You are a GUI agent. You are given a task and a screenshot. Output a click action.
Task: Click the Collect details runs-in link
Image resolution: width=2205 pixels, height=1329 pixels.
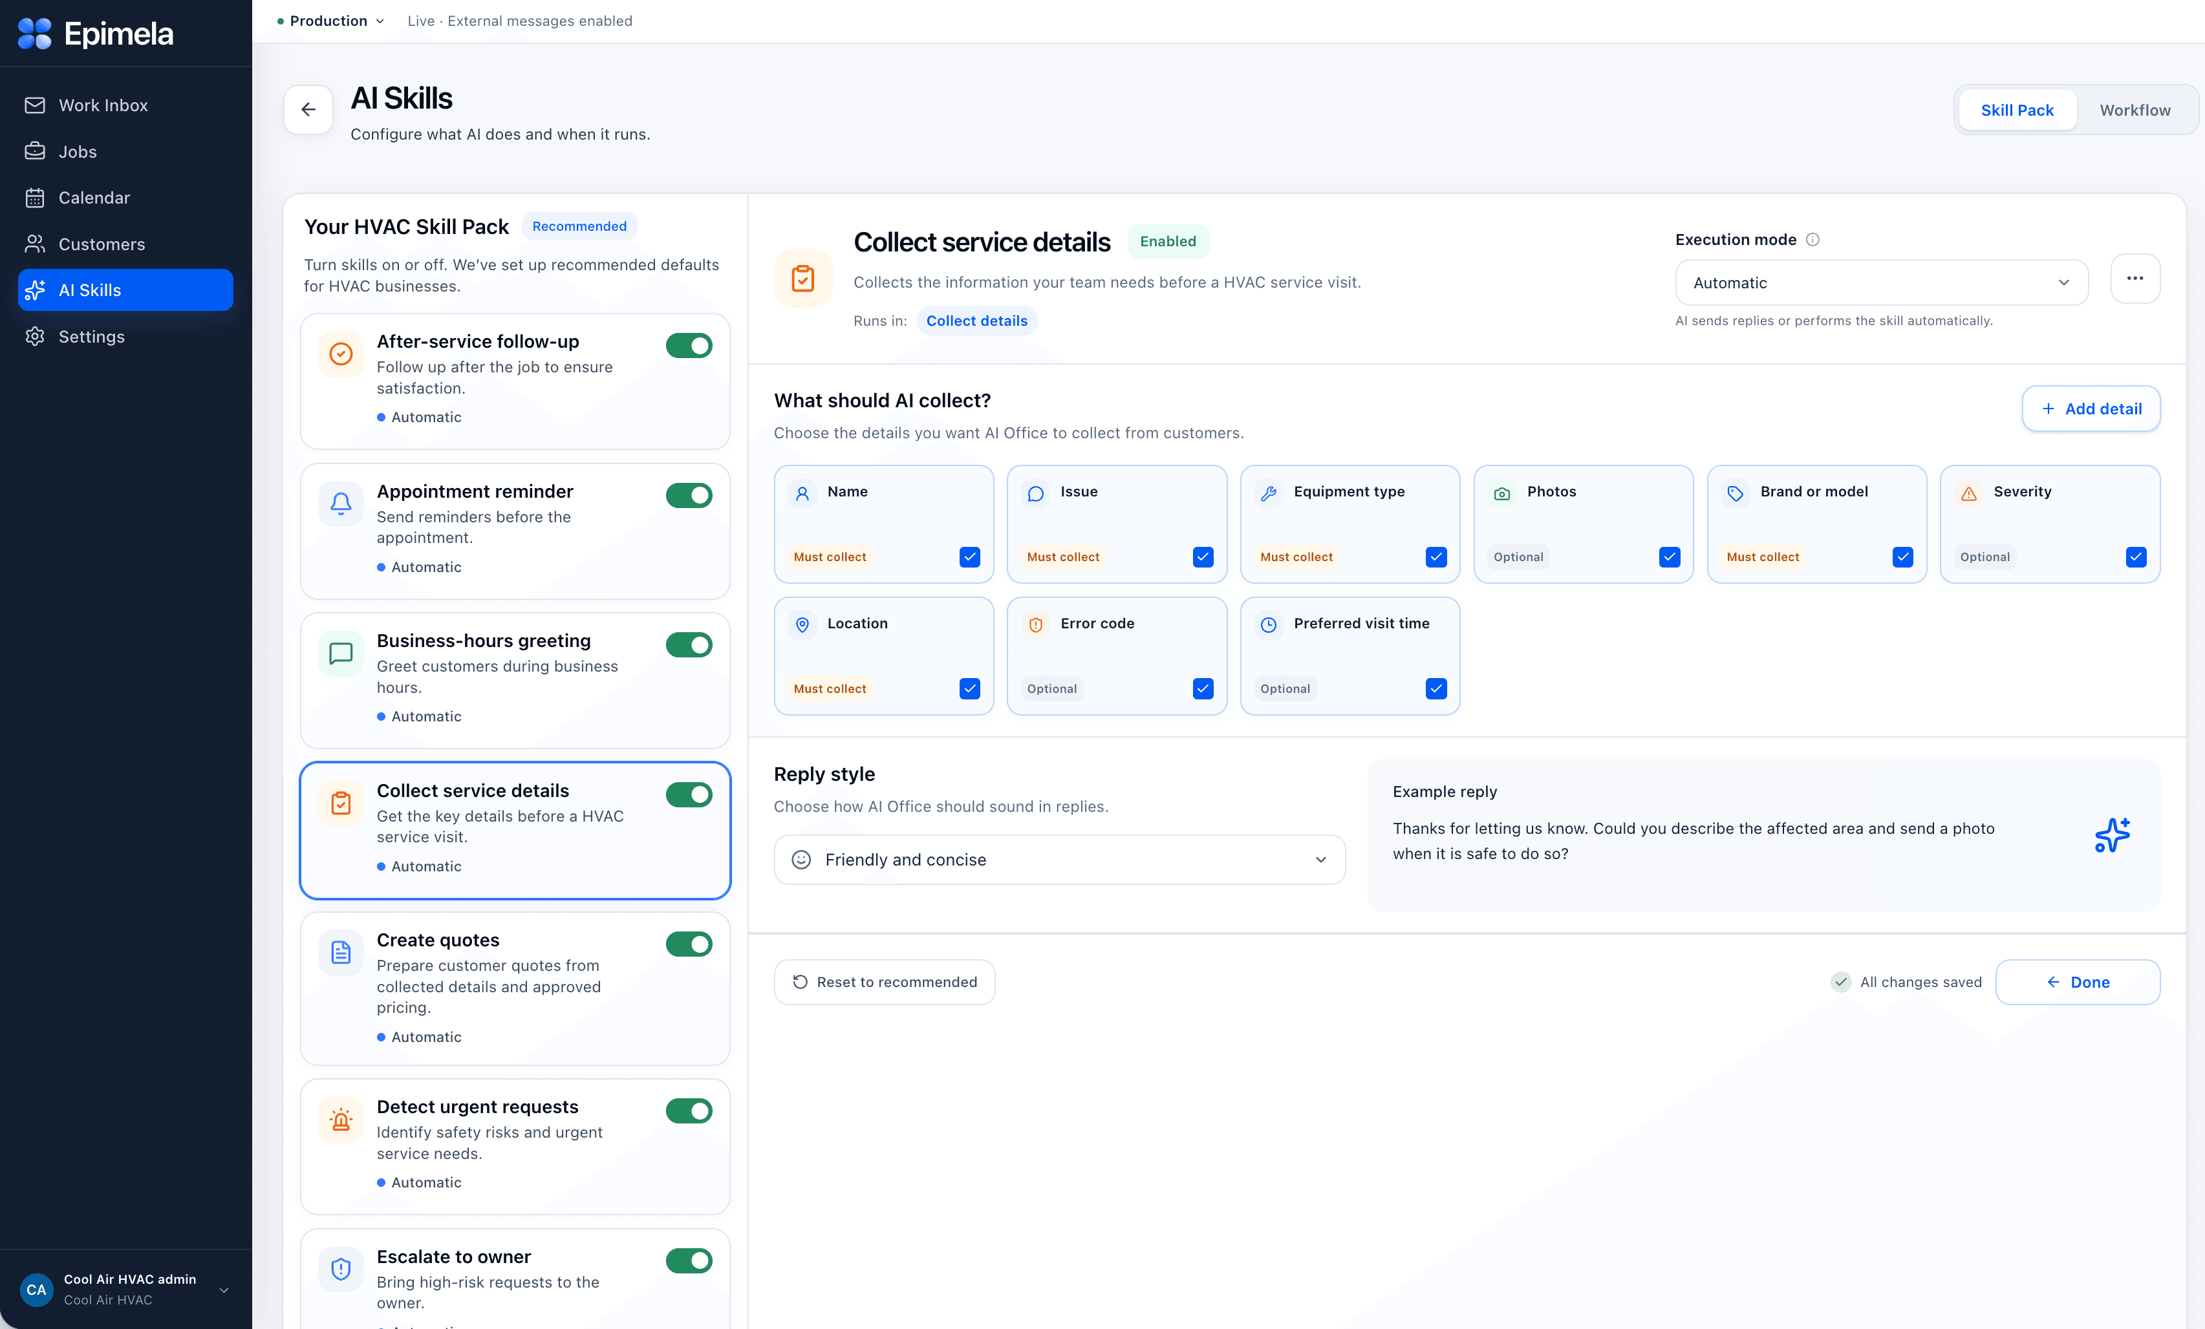click(976, 321)
